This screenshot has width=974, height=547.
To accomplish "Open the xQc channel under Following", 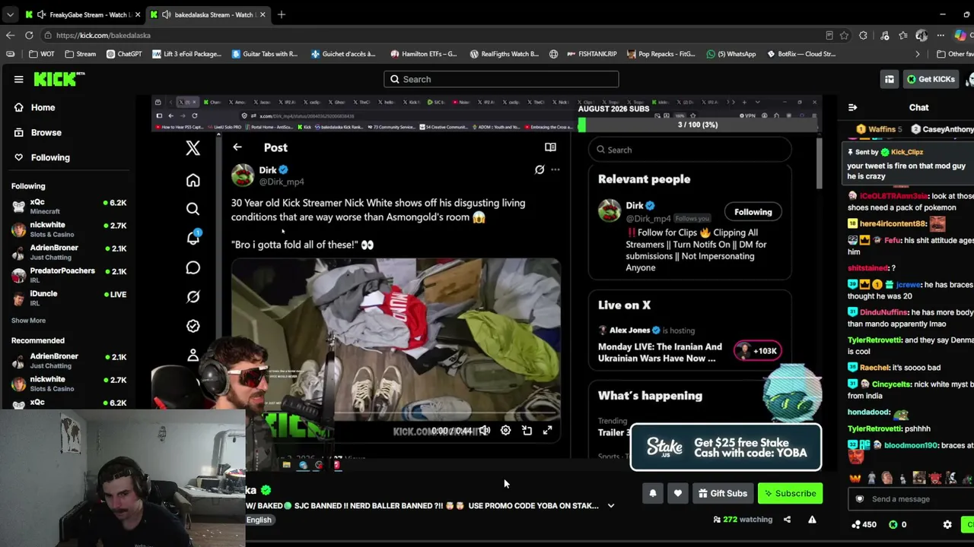I will coord(68,207).
